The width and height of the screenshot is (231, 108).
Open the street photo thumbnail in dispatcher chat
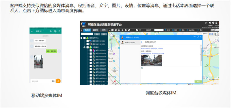pos(151,60)
